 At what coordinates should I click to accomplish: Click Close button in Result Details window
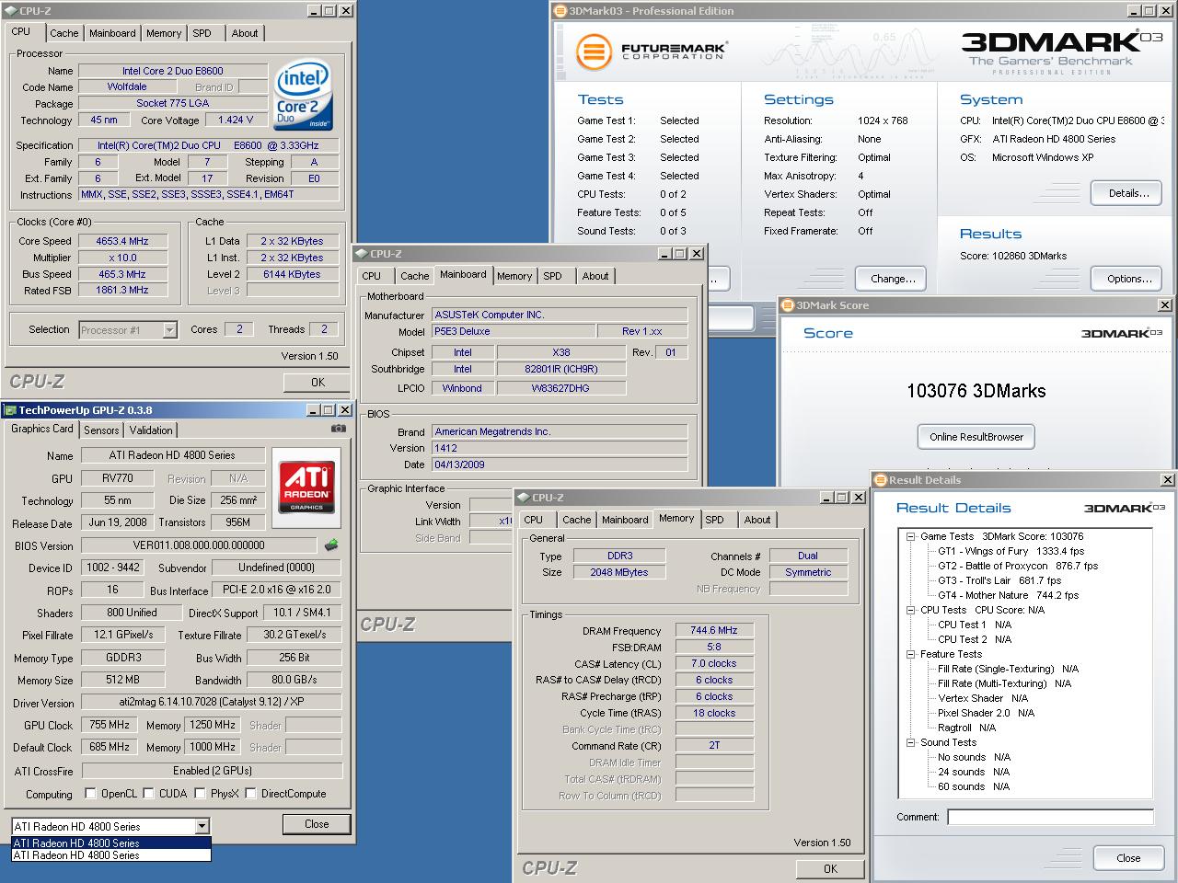[x=1128, y=858]
